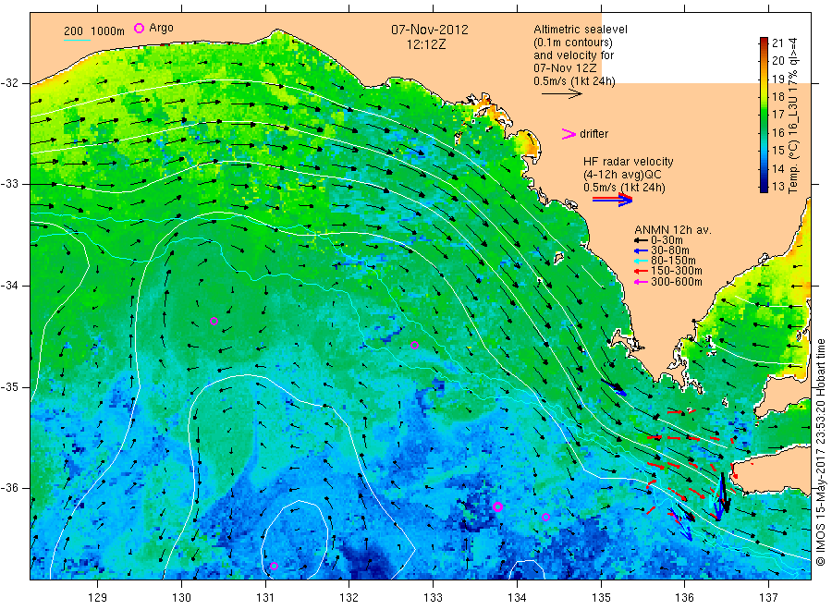Click the red 150-300m legend arrow

[x=642, y=271]
